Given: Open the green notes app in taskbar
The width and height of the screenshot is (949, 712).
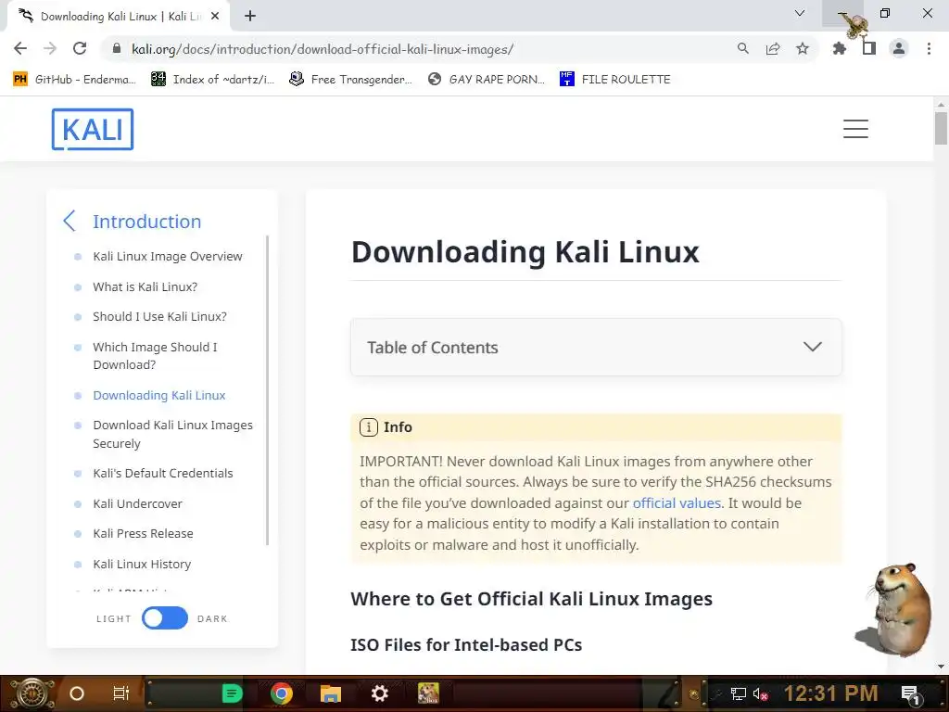Looking at the screenshot, I should point(232,693).
